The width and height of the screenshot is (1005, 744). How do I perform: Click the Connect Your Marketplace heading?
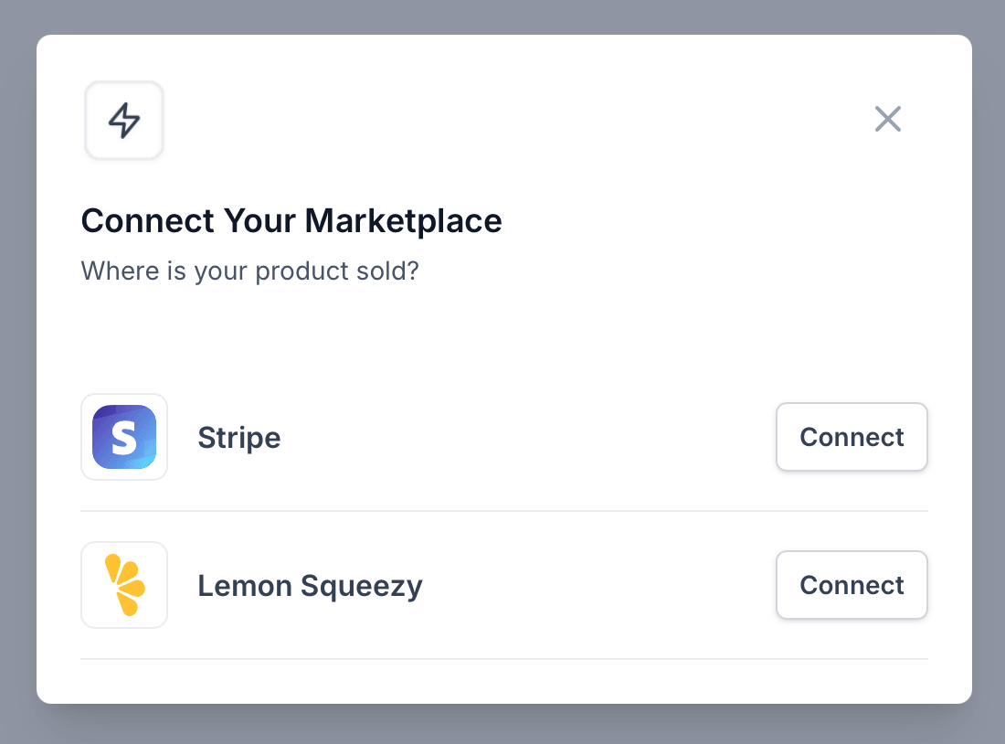291,220
